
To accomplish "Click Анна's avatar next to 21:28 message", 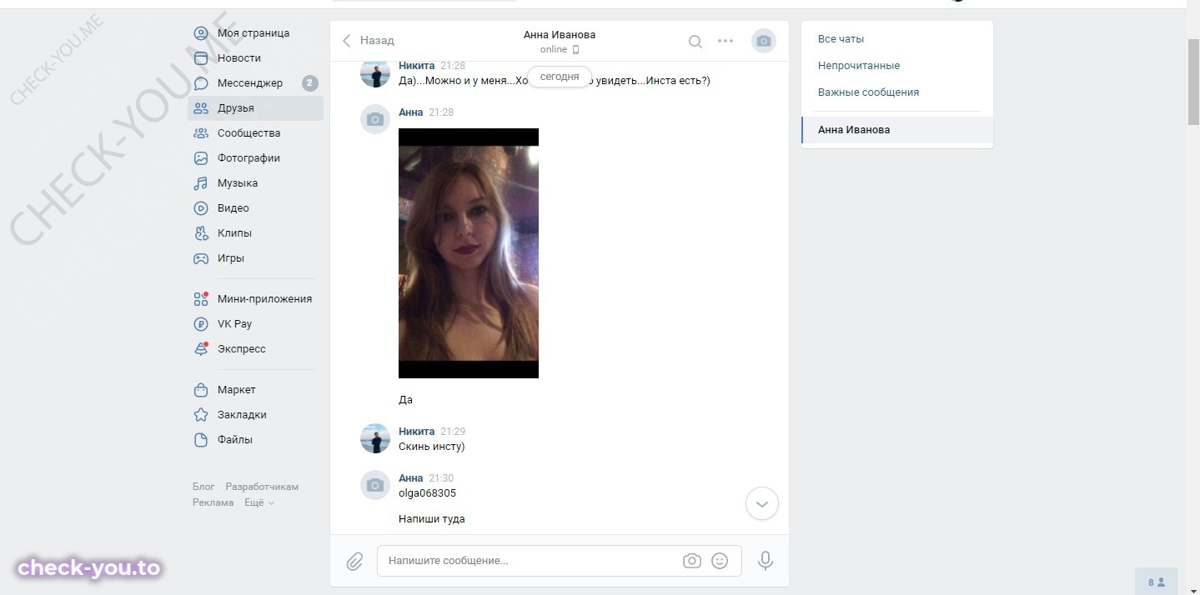I will tap(375, 119).
